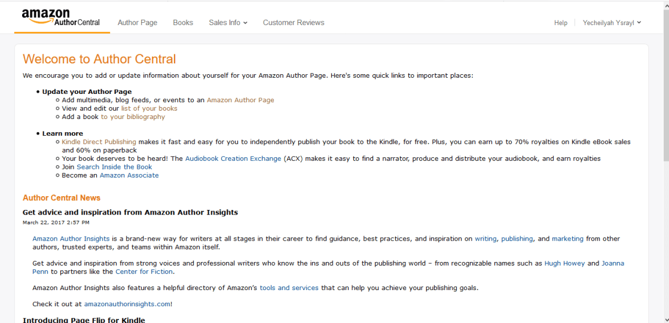
Task: Follow the Amazon Author Page link
Action: coord(240,100)
